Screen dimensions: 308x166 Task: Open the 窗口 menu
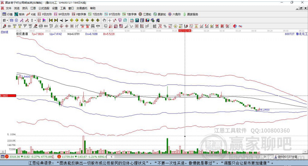coord(71,8)
